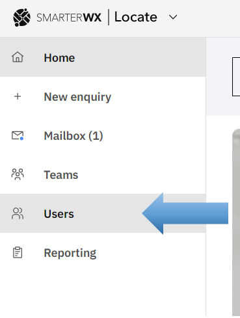
Task: Open the Locate product dropdown chevron
Action: click(173, 17)
